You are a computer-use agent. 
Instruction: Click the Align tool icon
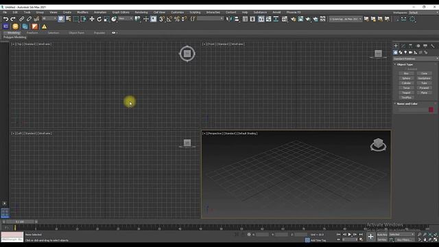pyautogui.click(x=237, y=19)
